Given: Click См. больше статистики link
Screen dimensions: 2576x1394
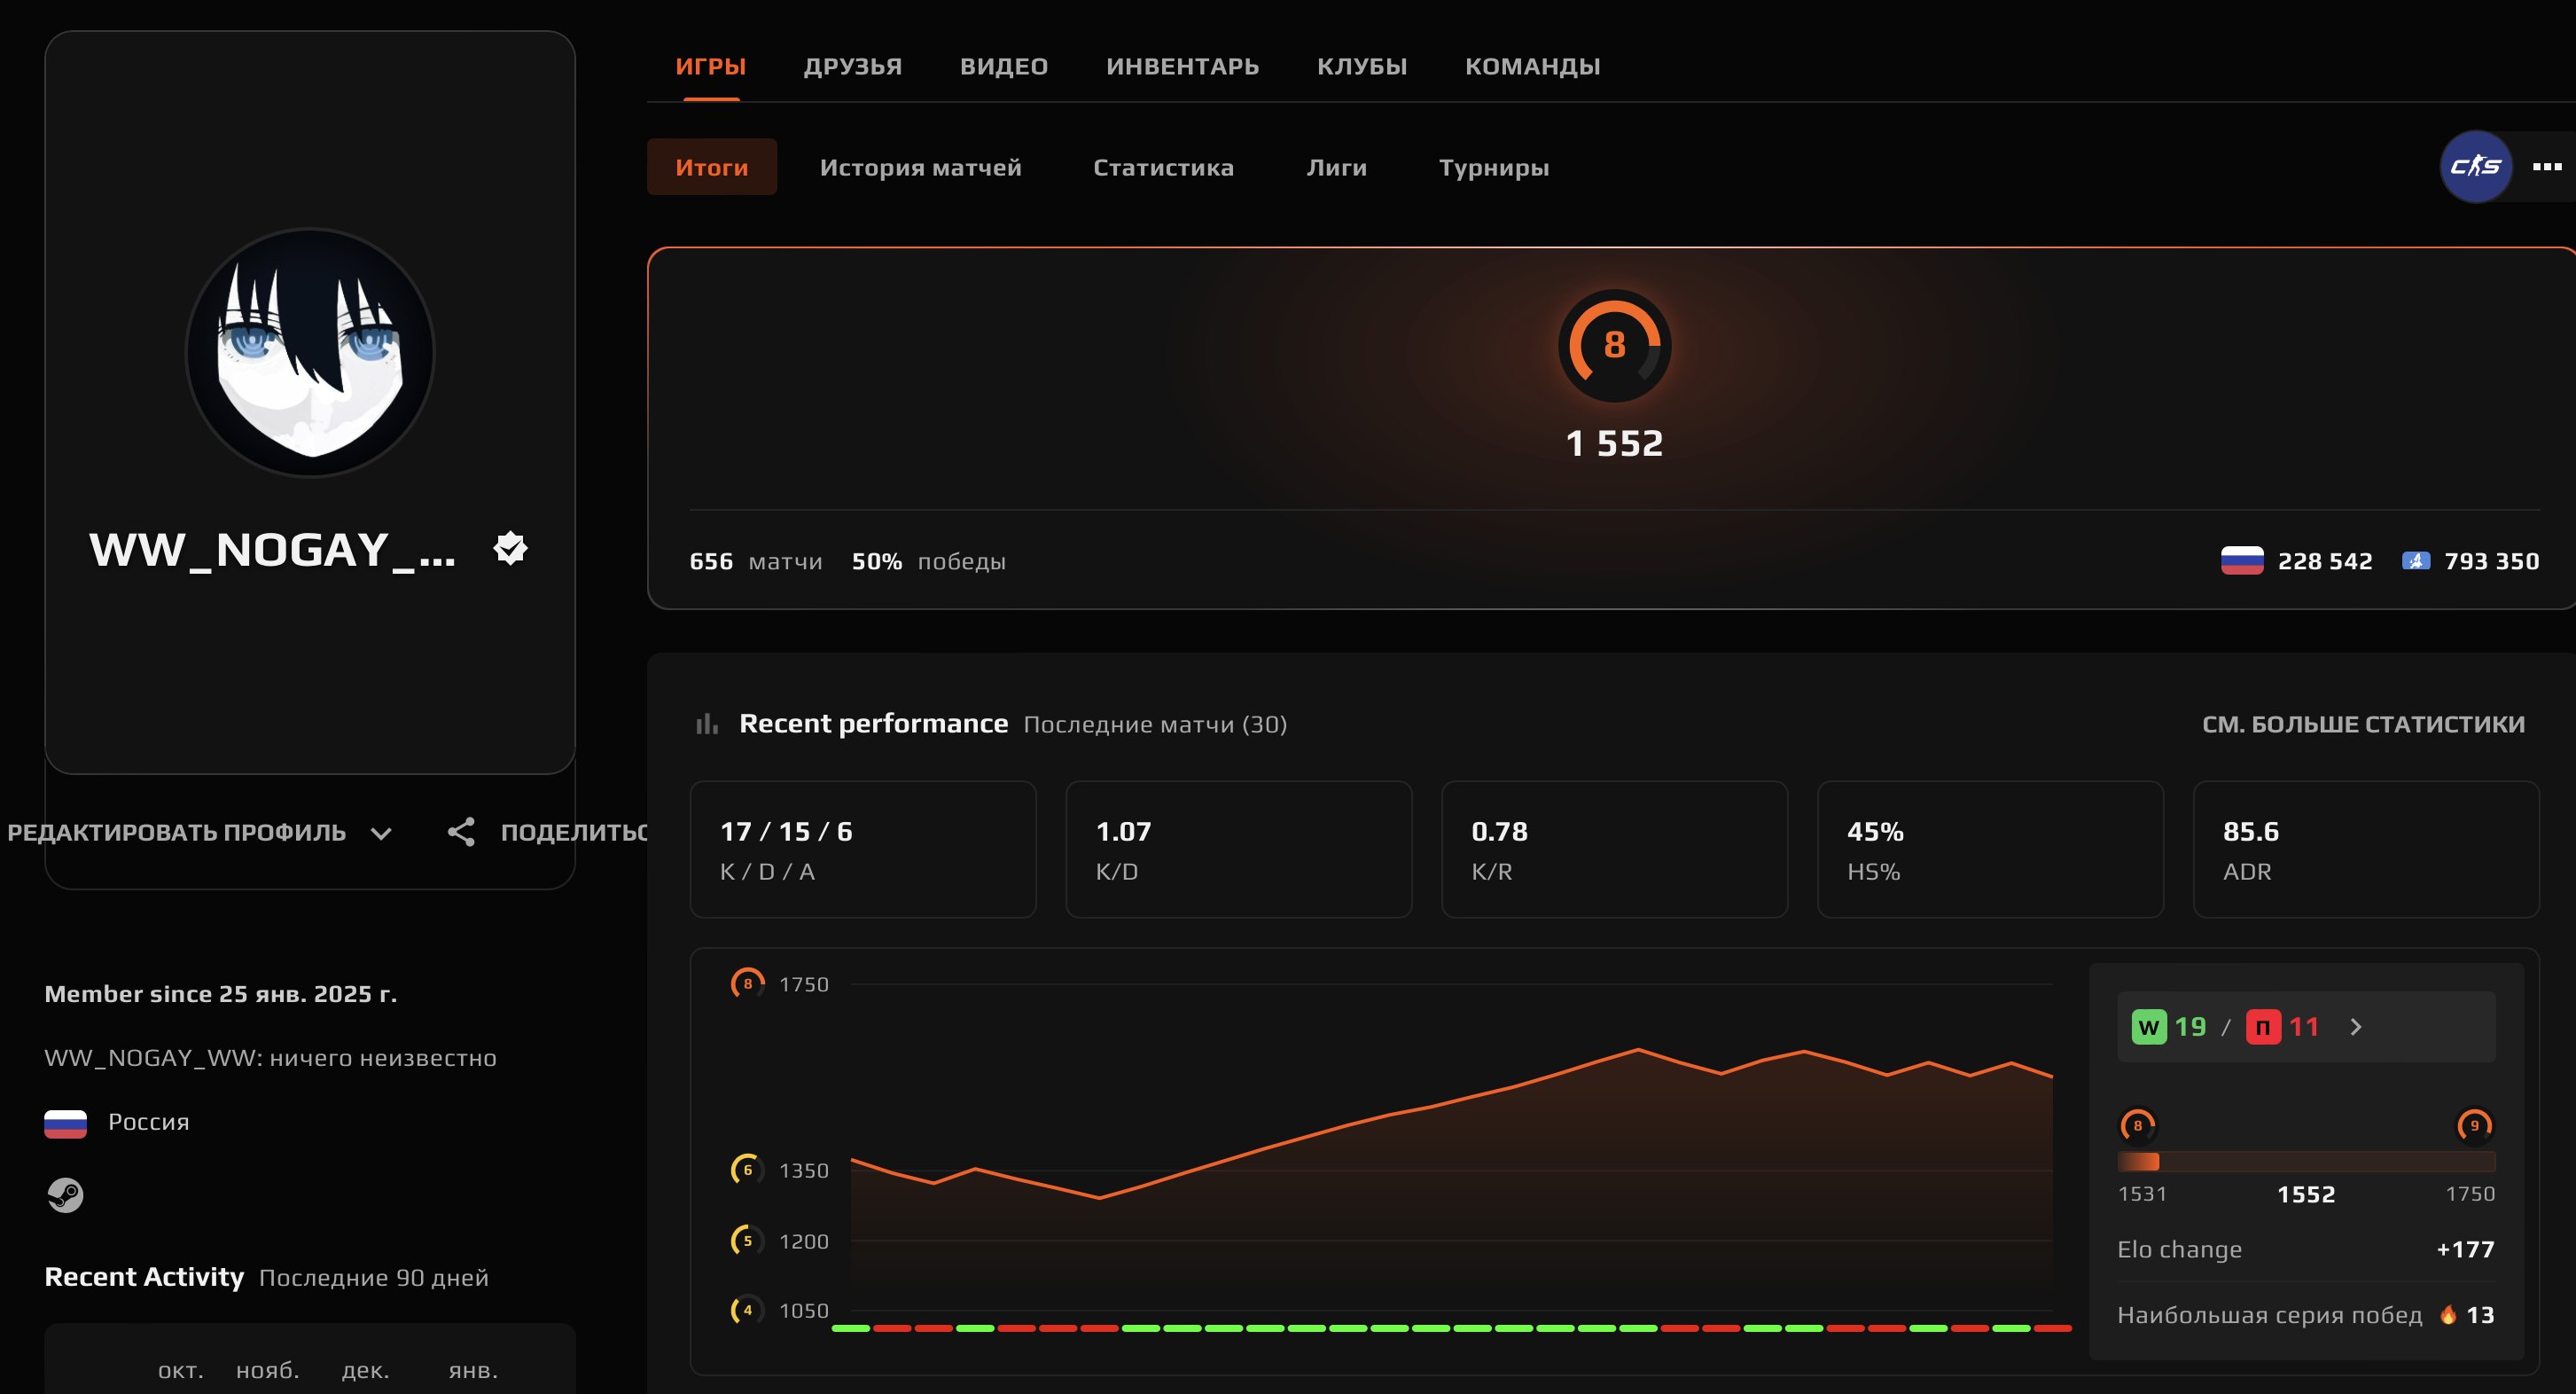Looking at the screenshot, I should [2363, 724].
